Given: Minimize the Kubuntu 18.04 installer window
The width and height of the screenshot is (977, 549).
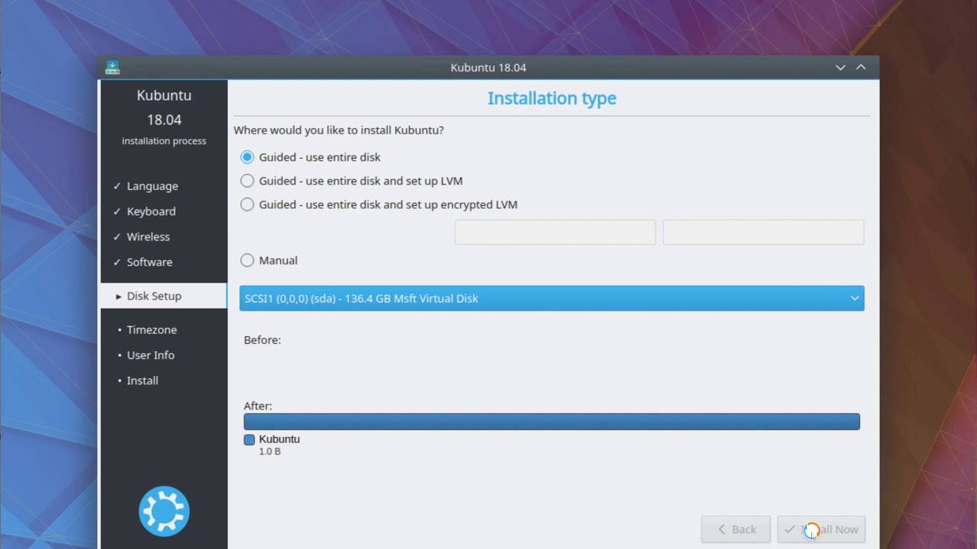Looking at the screenshot, I should coord(840,67).
